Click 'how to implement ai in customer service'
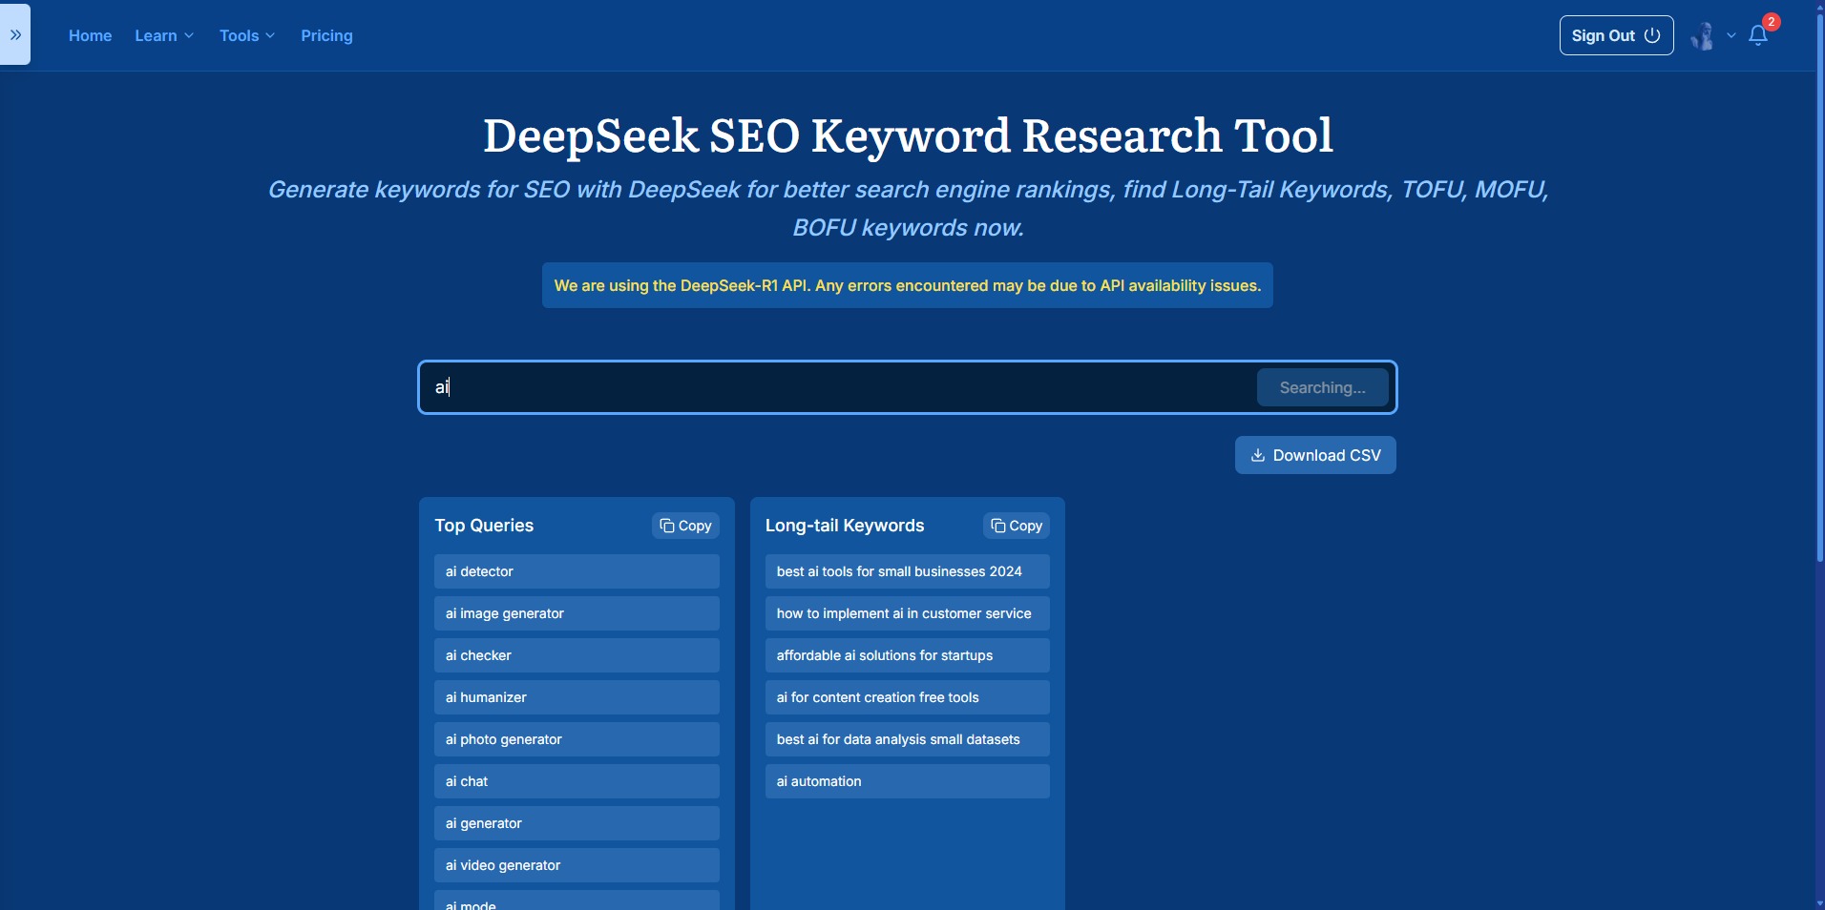Screen dimensions: 1825x910 (908, 613)
